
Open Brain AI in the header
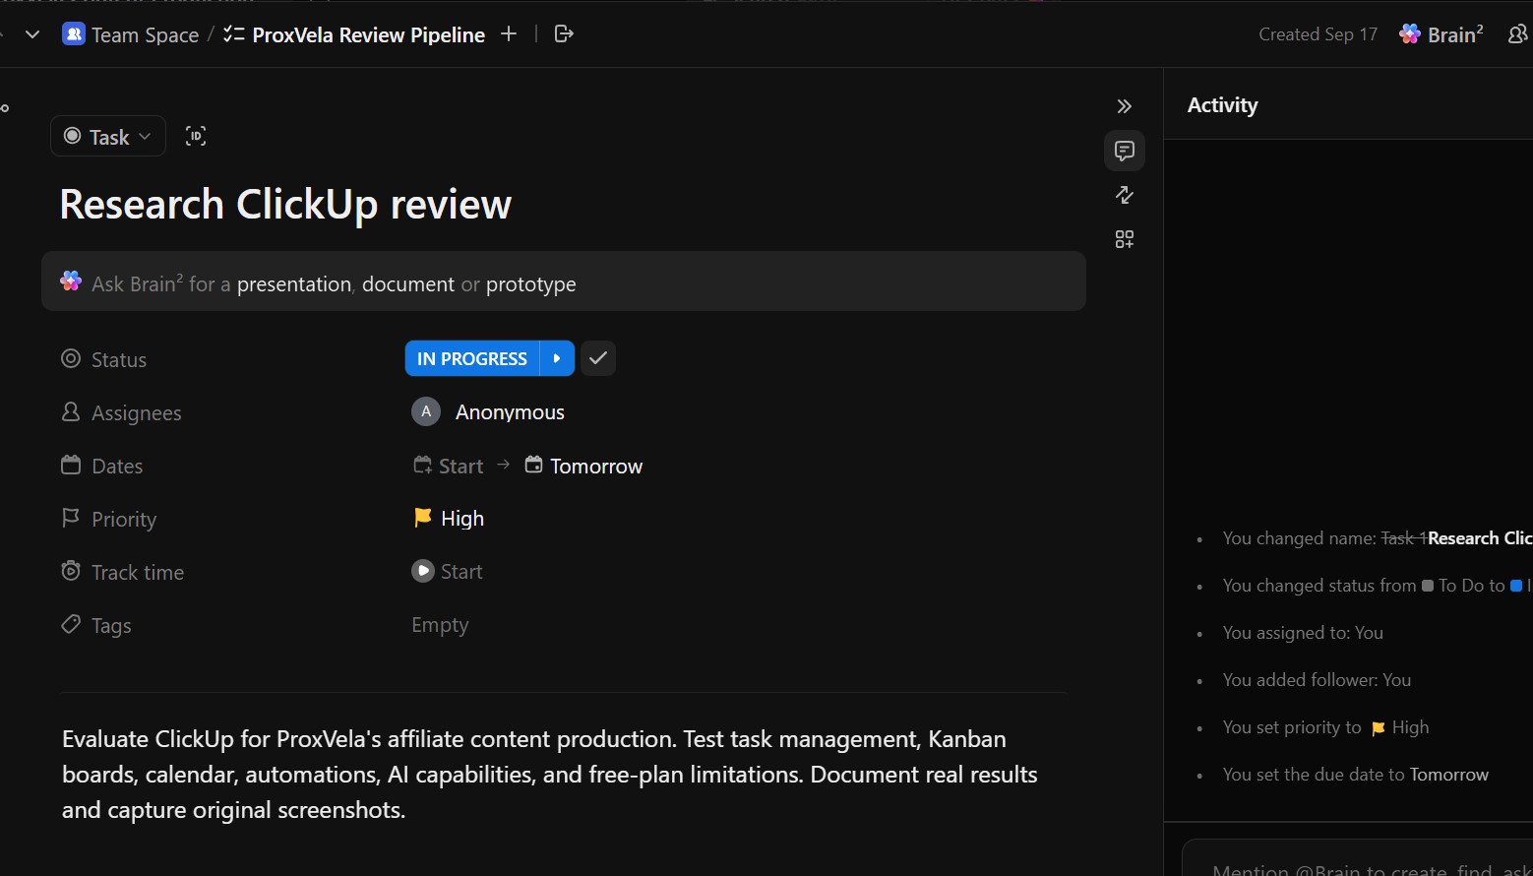pyautogui.click(x=1441, y=34)
